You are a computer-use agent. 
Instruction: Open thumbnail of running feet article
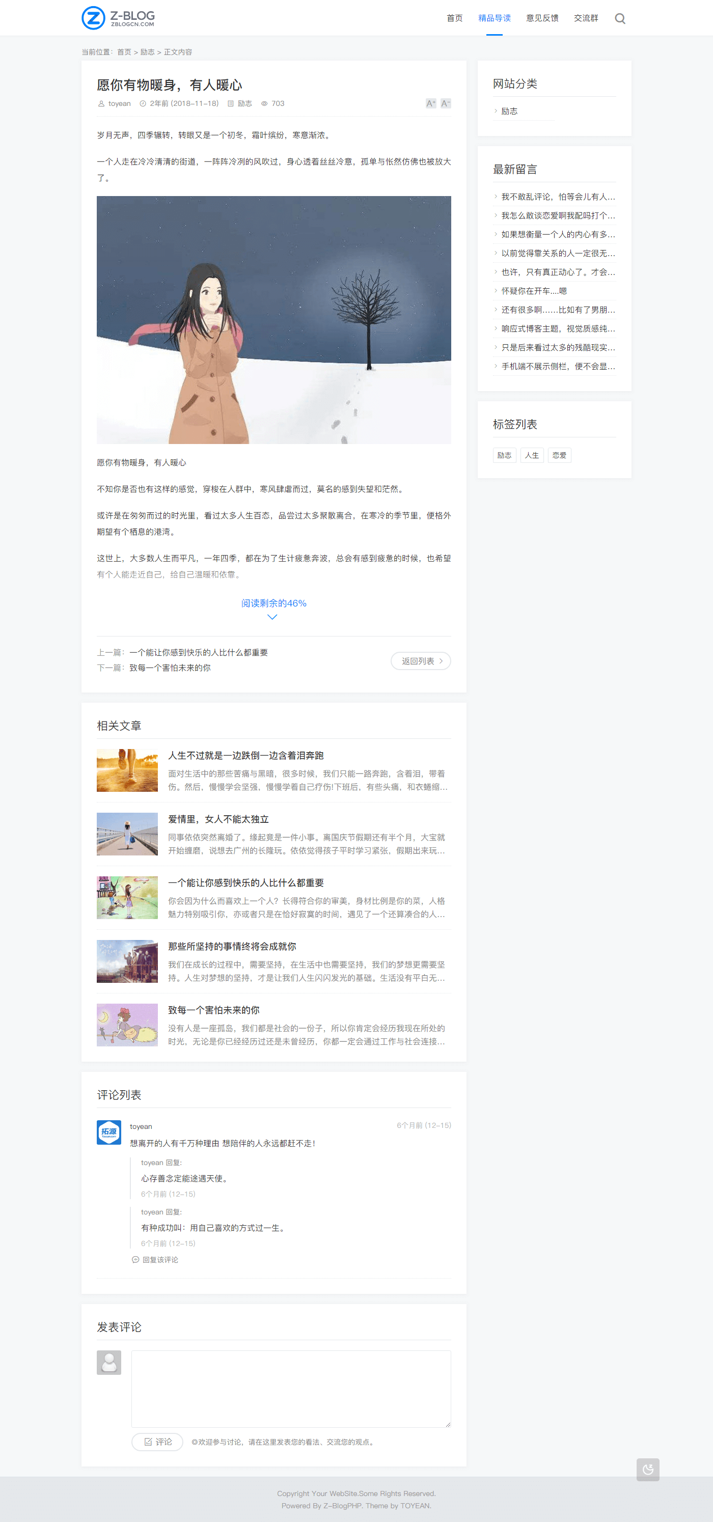(127, 770)
